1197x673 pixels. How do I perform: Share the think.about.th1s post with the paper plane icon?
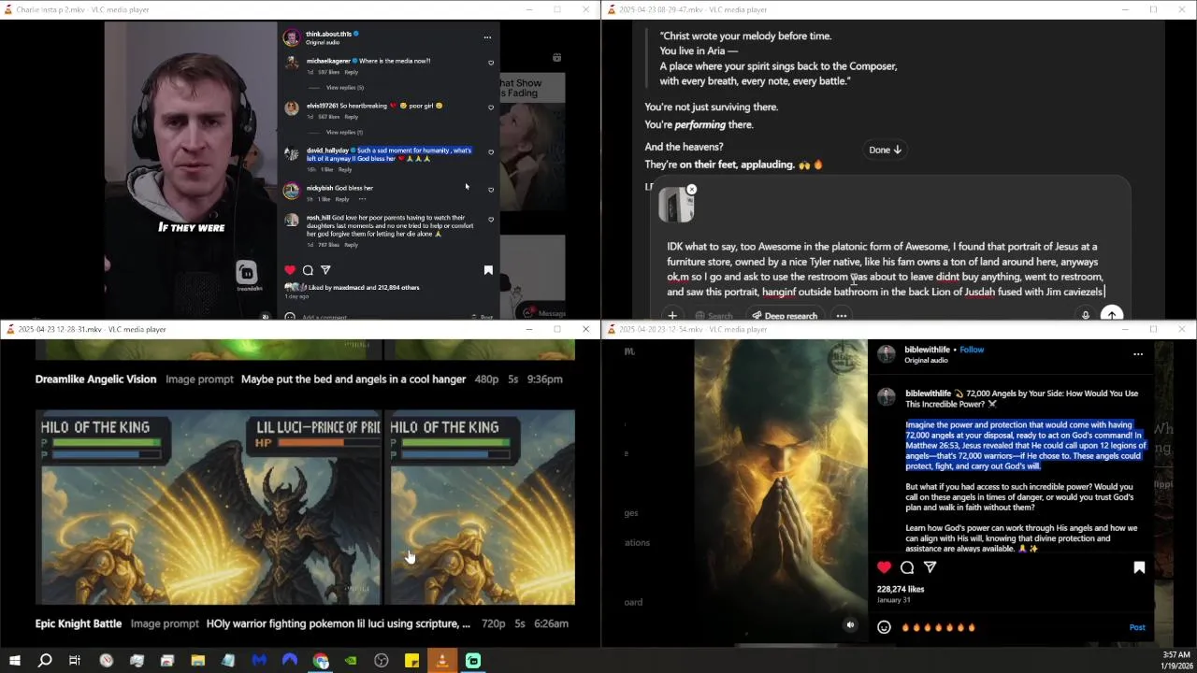325,270
